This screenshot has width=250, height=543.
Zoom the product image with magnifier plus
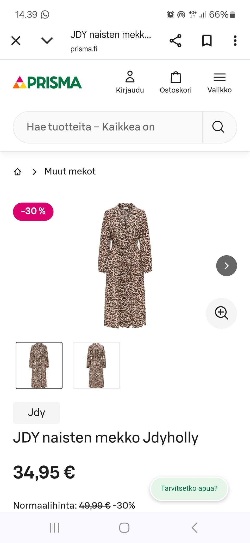click(x=221, y=313)
